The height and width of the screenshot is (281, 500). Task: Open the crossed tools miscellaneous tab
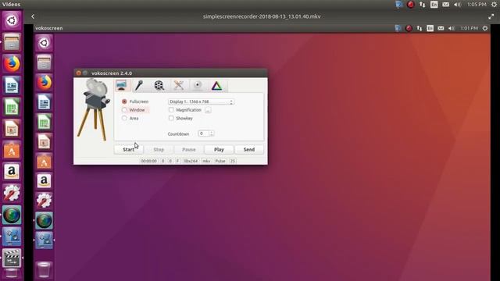(178, 85)
